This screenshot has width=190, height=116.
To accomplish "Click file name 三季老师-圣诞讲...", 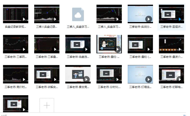I will click(x=171, y=27).
